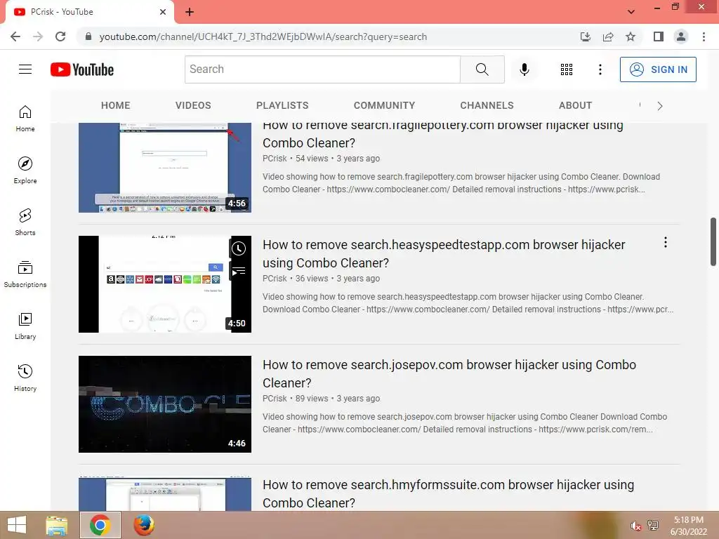The height and width of the screenshot is (539, 719).
Task: Switch to channel COMMUNITY tab
Action: [x=384, y=105]
